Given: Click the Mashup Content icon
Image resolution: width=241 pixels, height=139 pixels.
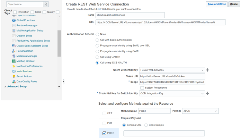Looking at the screenshot, I should pos(13,61).
